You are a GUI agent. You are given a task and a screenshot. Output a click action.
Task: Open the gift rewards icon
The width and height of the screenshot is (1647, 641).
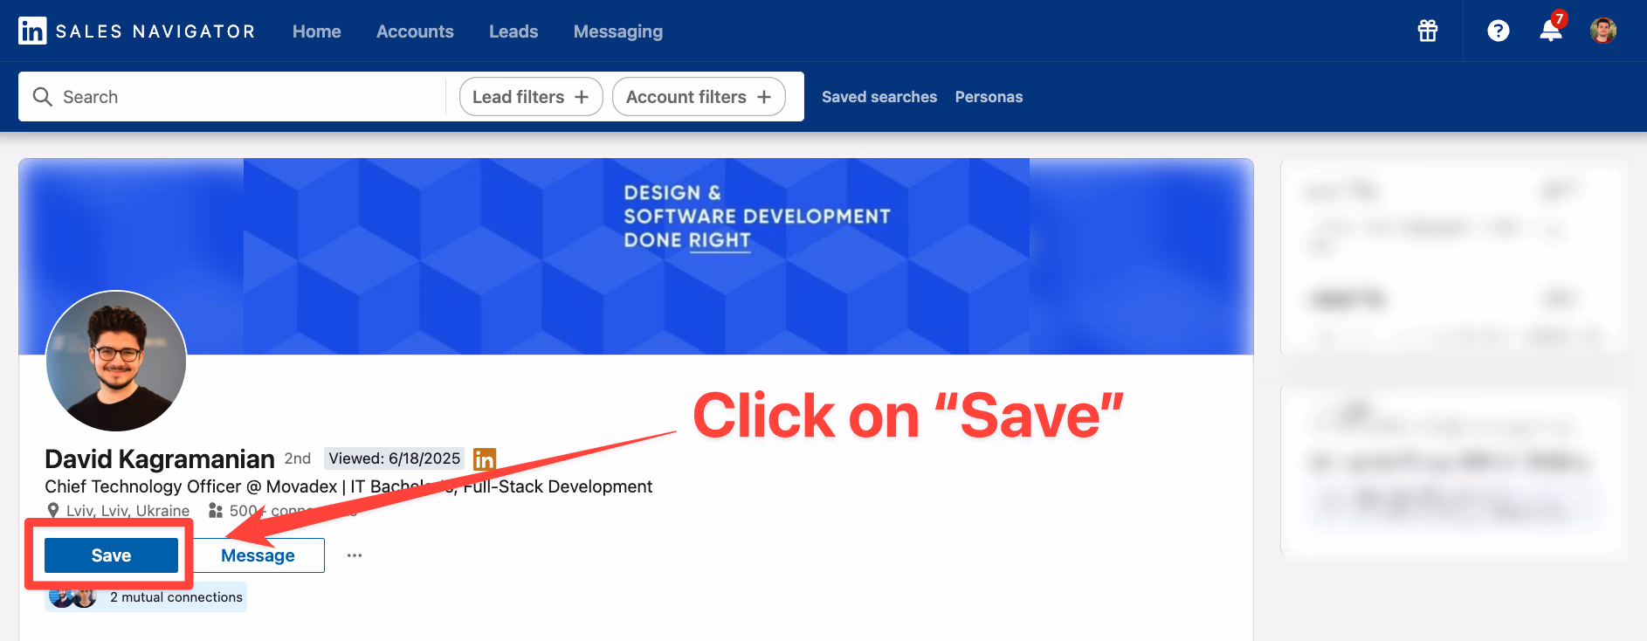tap(1428, 31)
